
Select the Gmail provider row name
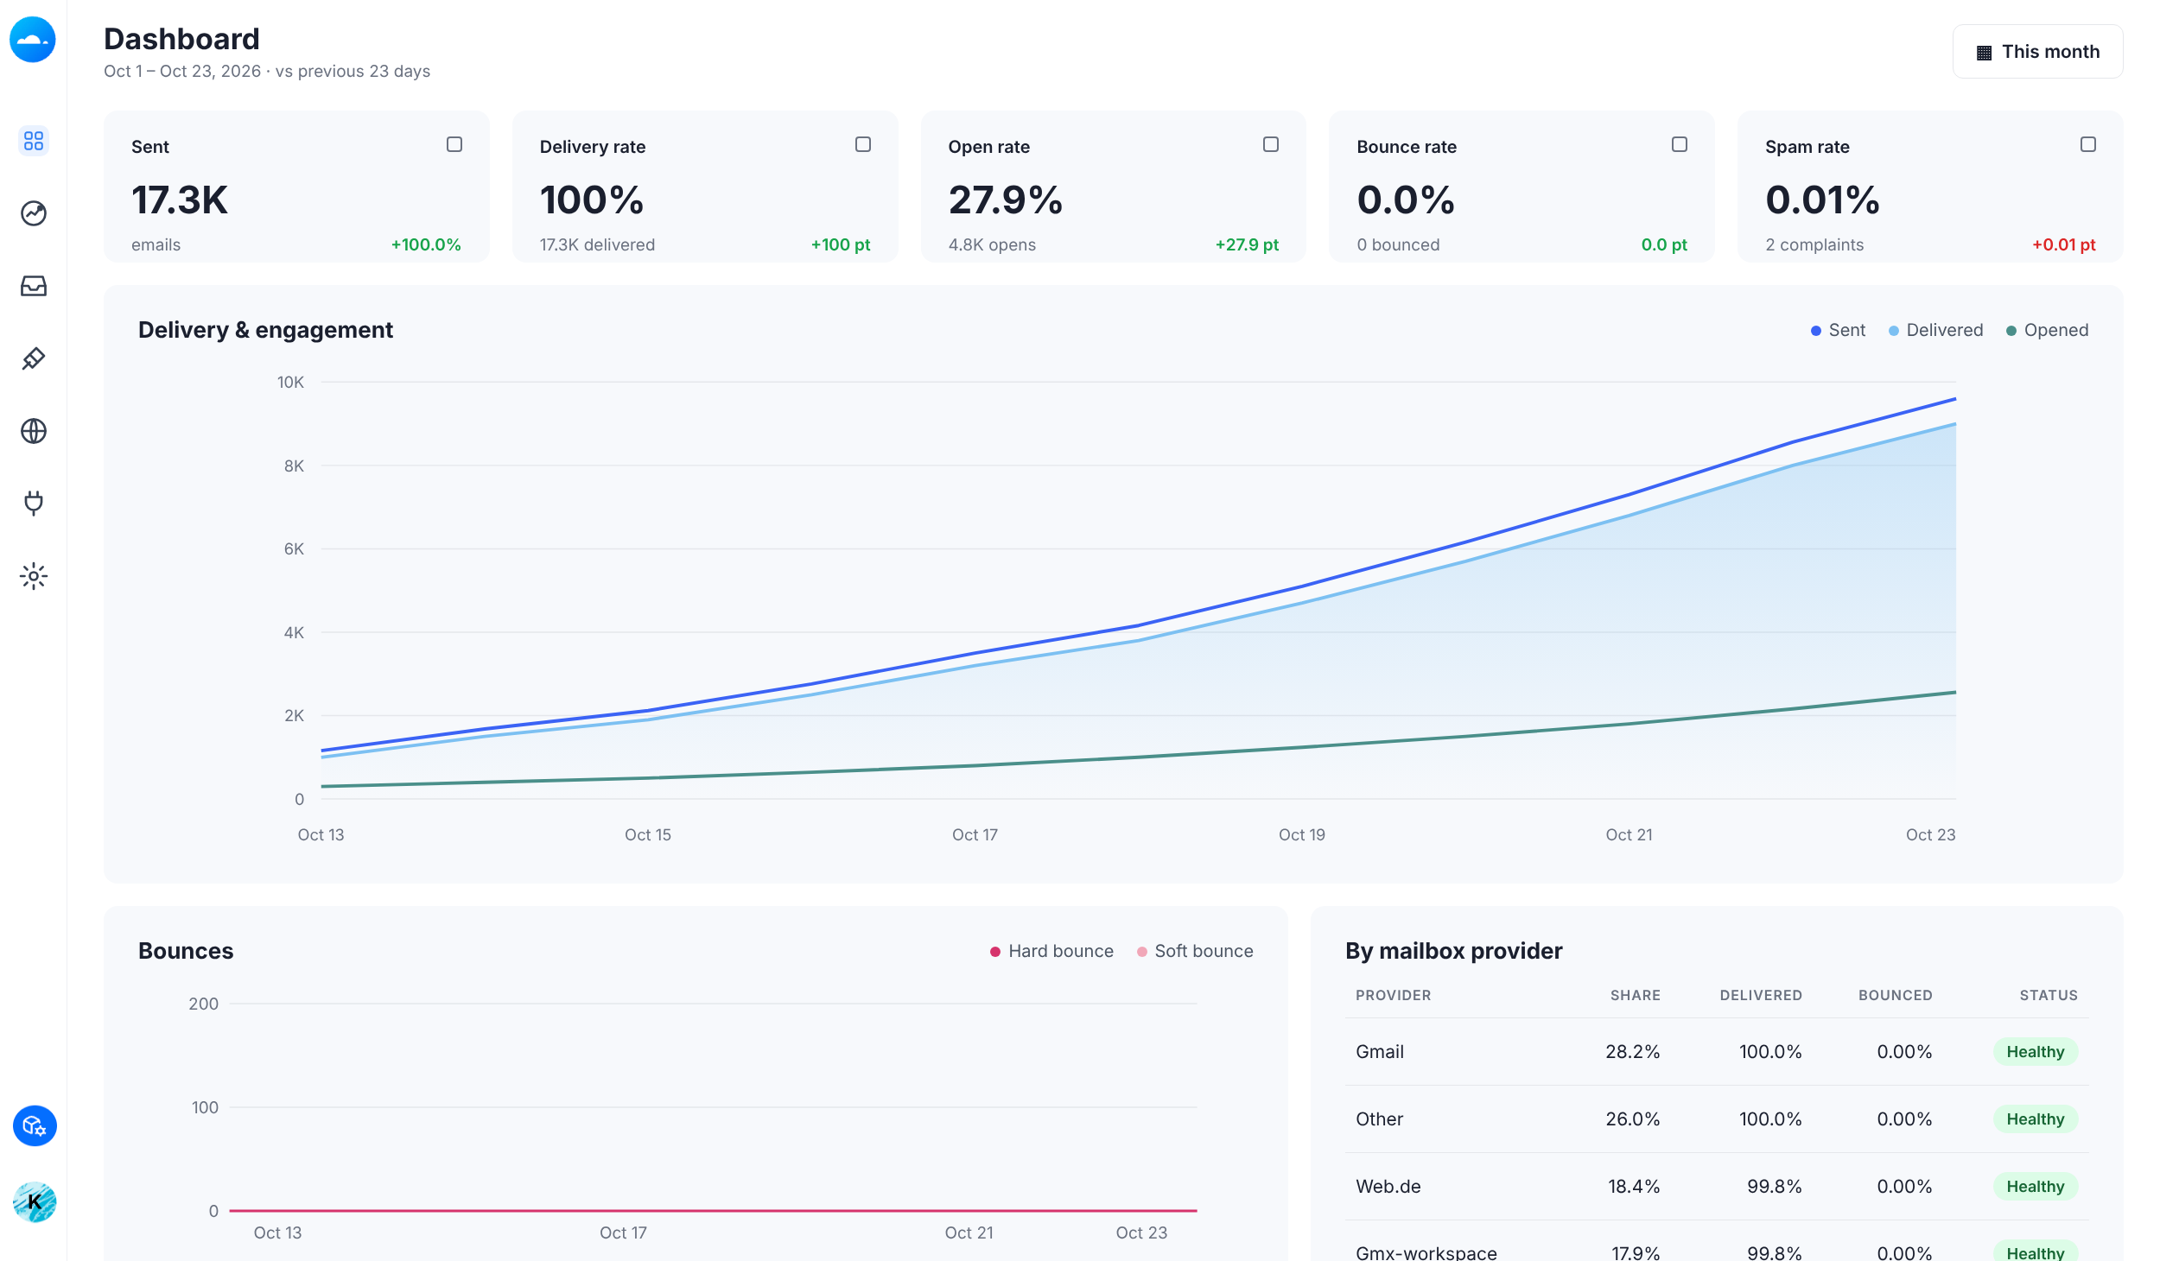(1380, 1052)
